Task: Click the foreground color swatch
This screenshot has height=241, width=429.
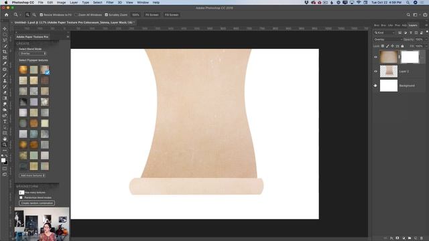Action: click(3, 160)
